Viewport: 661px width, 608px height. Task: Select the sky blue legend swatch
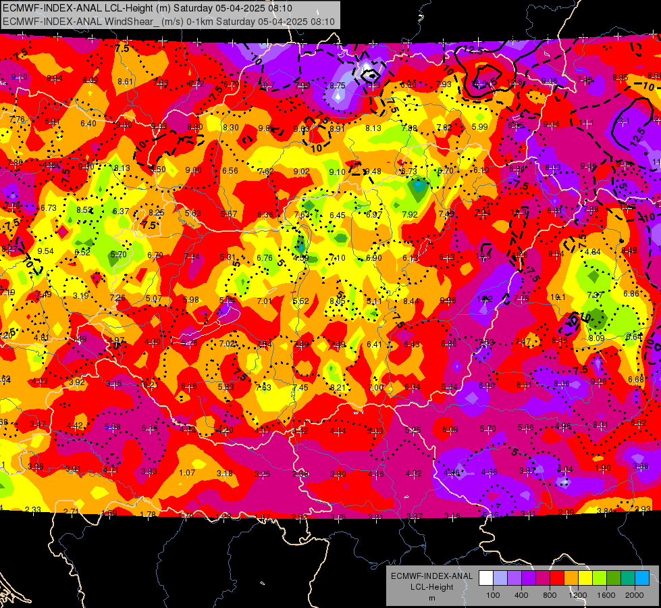tap(642, 578)
